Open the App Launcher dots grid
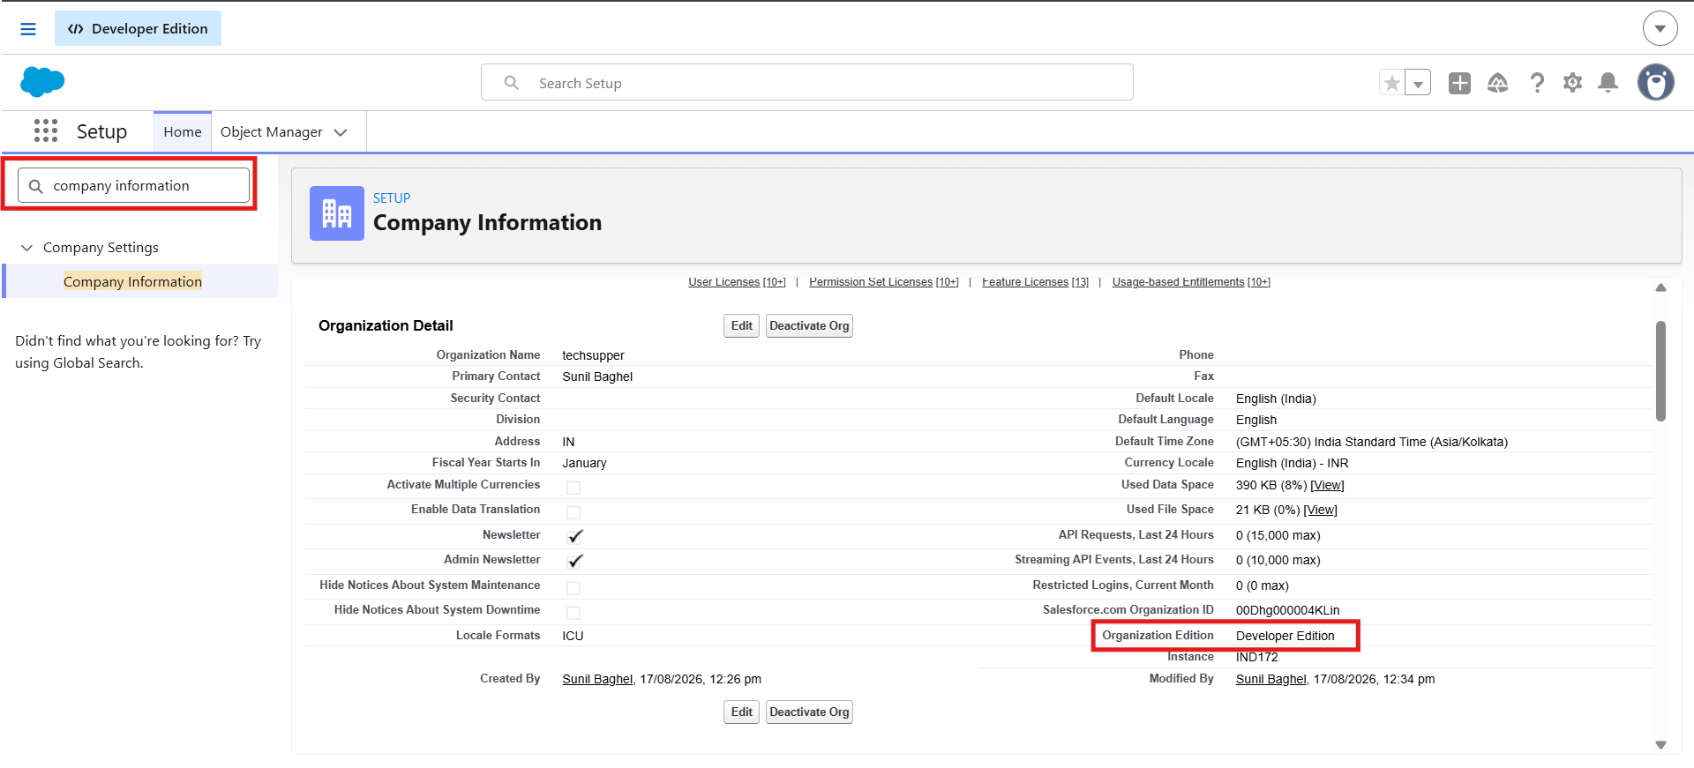This screenshot has height=768, width=1694. (46, 131)
